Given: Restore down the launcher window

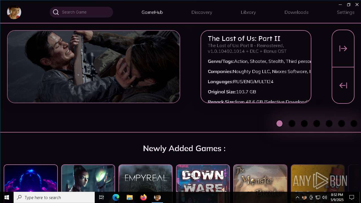Looking at the screenshot, I should pos(349,5).
